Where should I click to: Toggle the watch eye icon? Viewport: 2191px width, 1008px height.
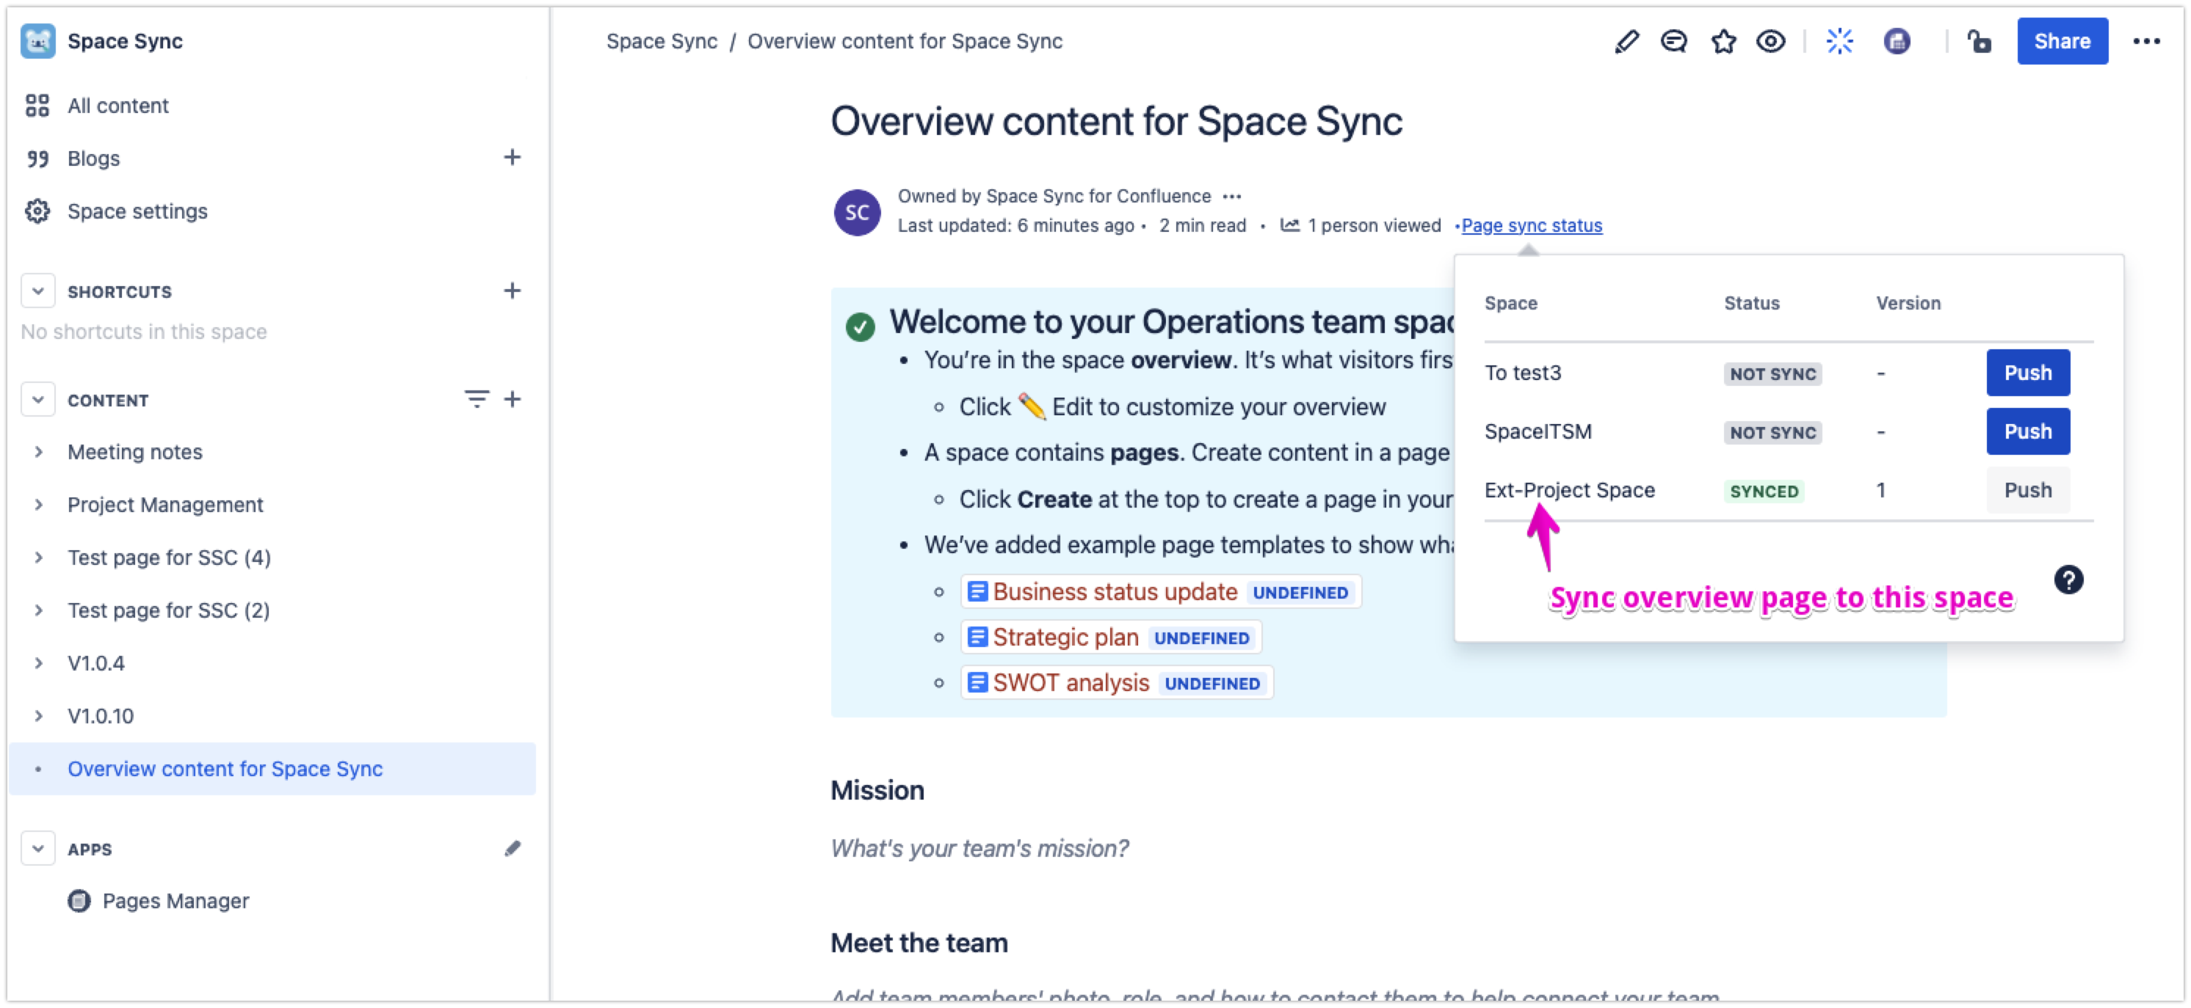[x=1771, y=42]
